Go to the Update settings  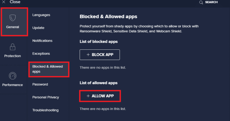click(38, 28)
